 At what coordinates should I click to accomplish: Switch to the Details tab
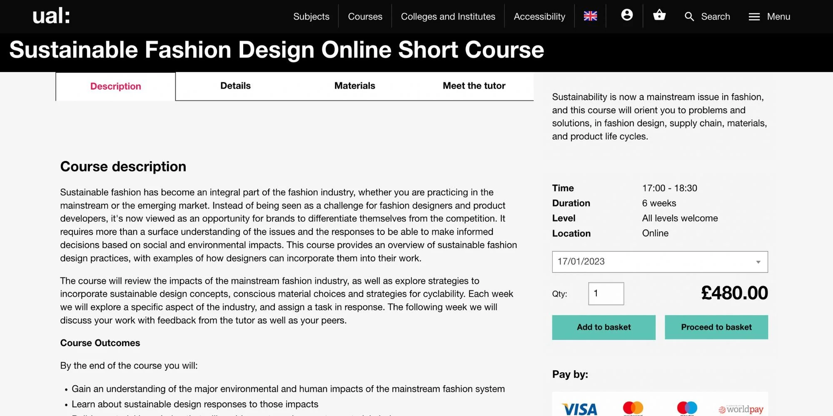(235, 86)
